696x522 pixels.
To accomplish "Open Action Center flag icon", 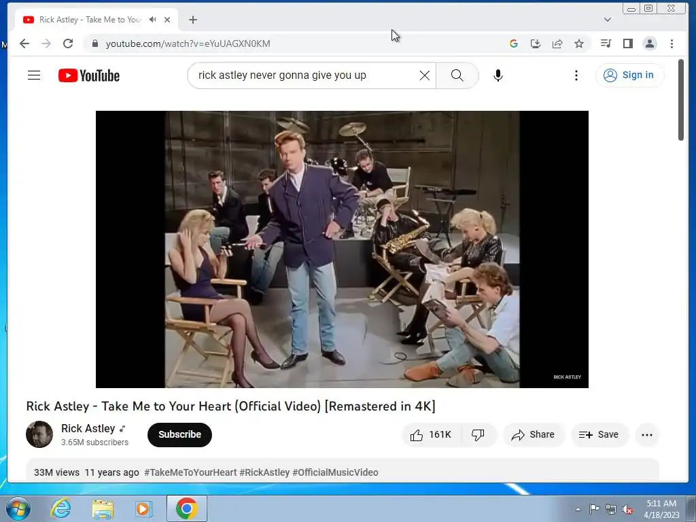I will 594,509.
